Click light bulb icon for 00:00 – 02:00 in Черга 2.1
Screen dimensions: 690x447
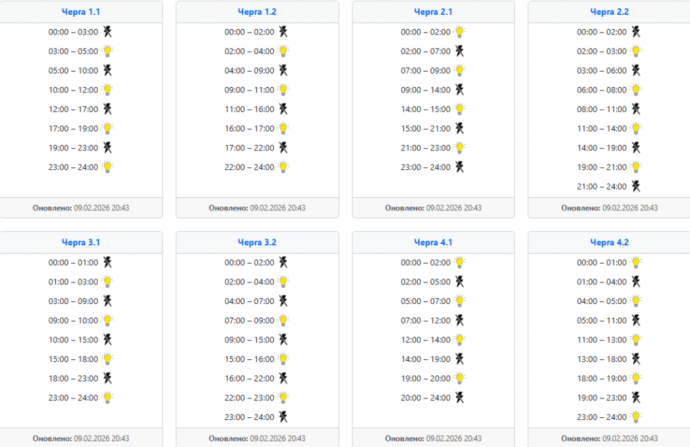point(460,32)
